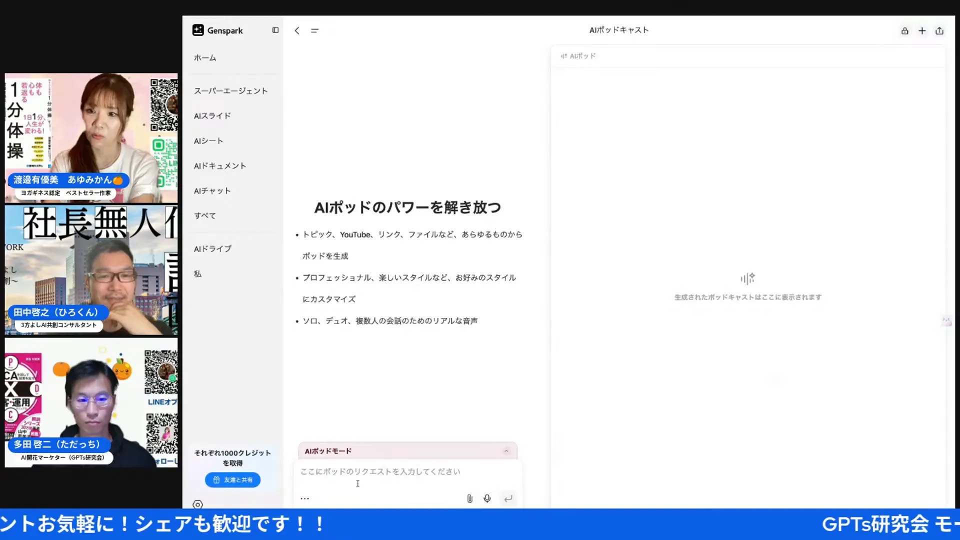The image size is (960, 540).
Task: Start voice input with the microphone icon
Action: 487,498
